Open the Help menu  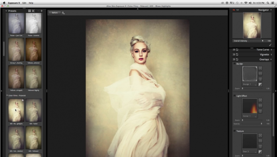pyautogui.click(x=31, y=3)
